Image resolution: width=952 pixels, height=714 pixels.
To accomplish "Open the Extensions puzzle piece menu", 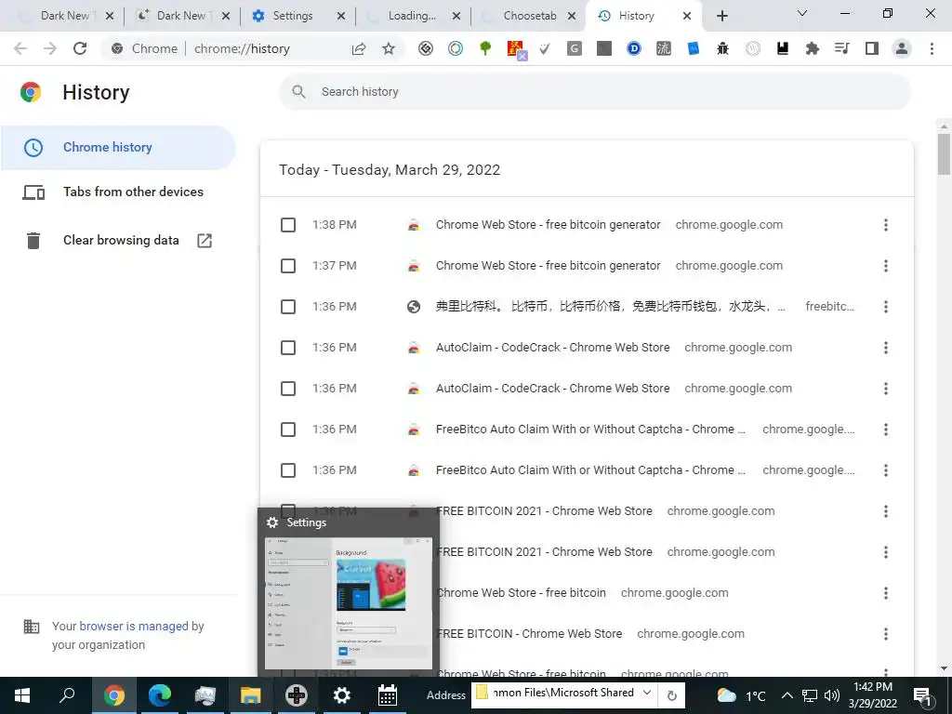I will pos(812,48).
